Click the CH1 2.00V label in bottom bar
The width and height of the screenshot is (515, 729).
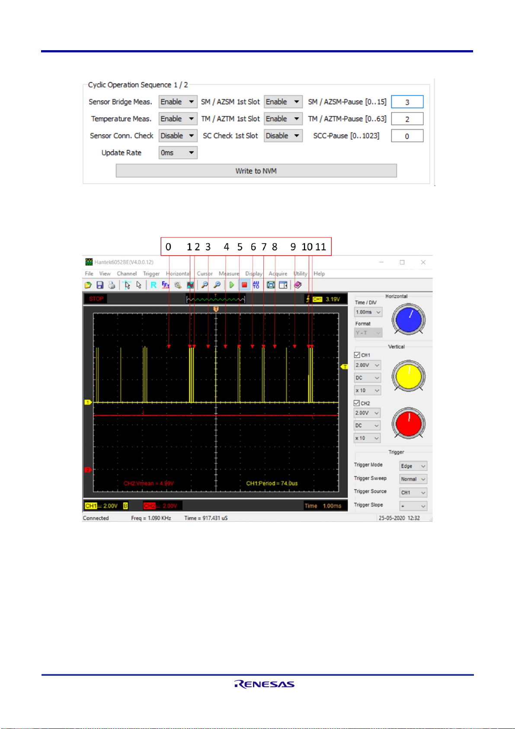click(102, 506)
